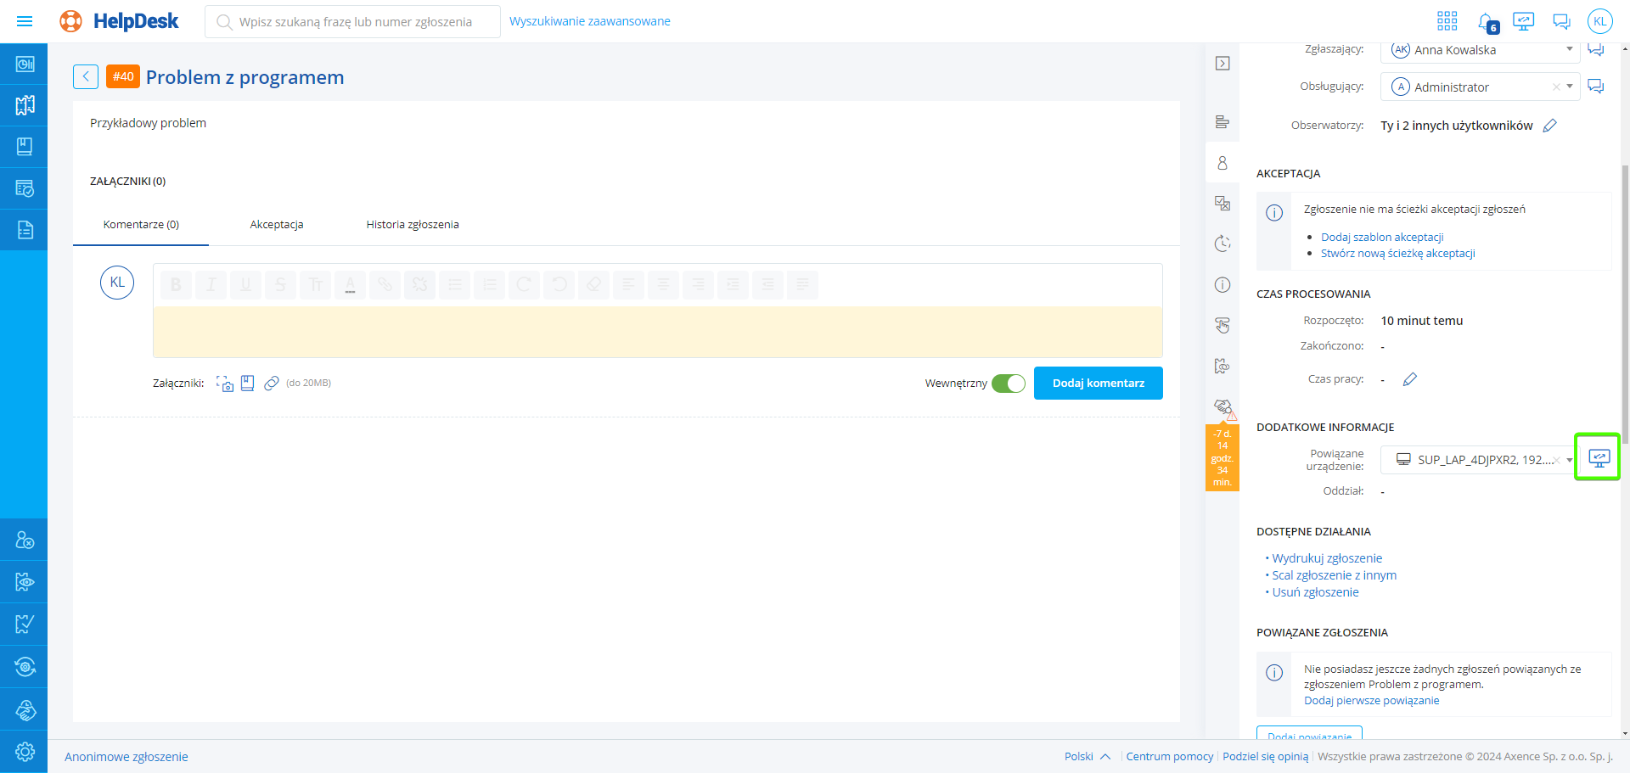Open the hamburger menu
Image resolution: width=1630 pixels, height=773 pixels.
point(25,21)
